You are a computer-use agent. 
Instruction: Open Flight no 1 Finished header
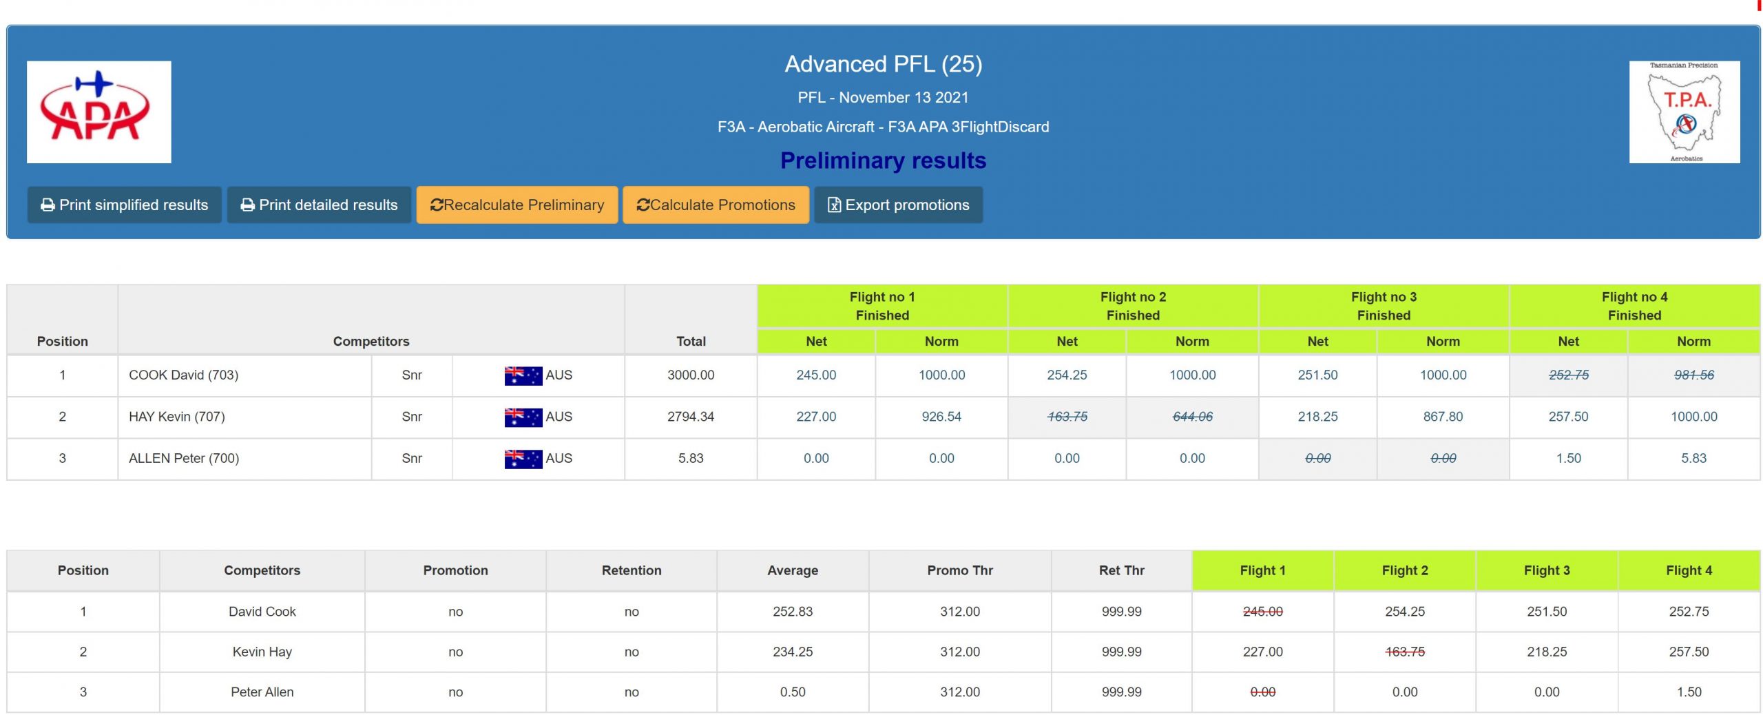pos(882,306)
